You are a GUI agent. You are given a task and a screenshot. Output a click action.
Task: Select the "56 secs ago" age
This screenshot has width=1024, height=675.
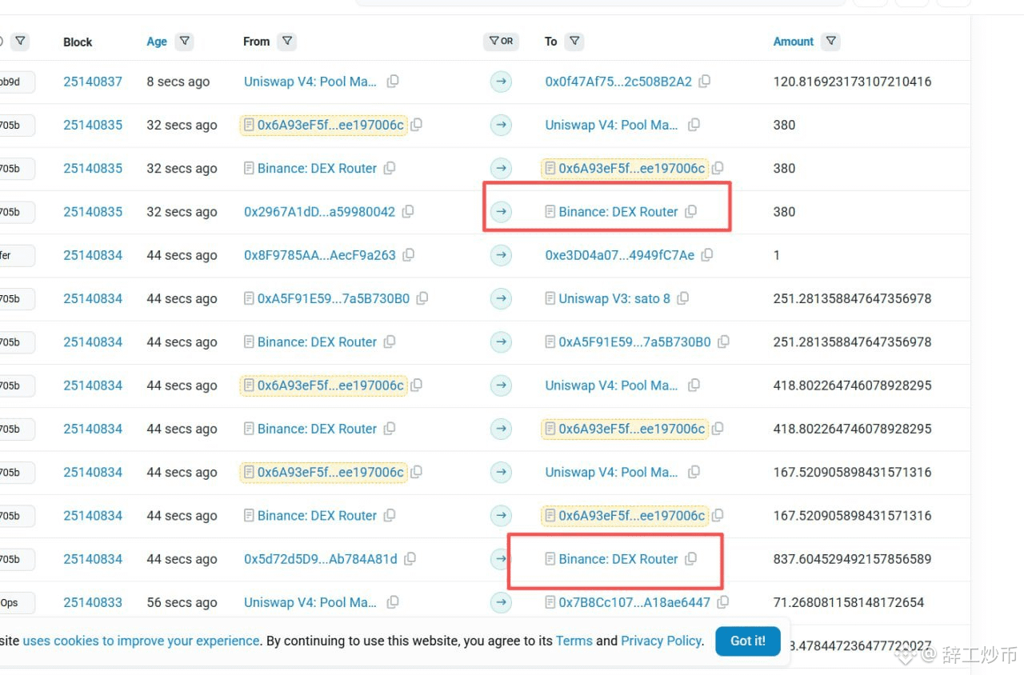pos(182,602)
